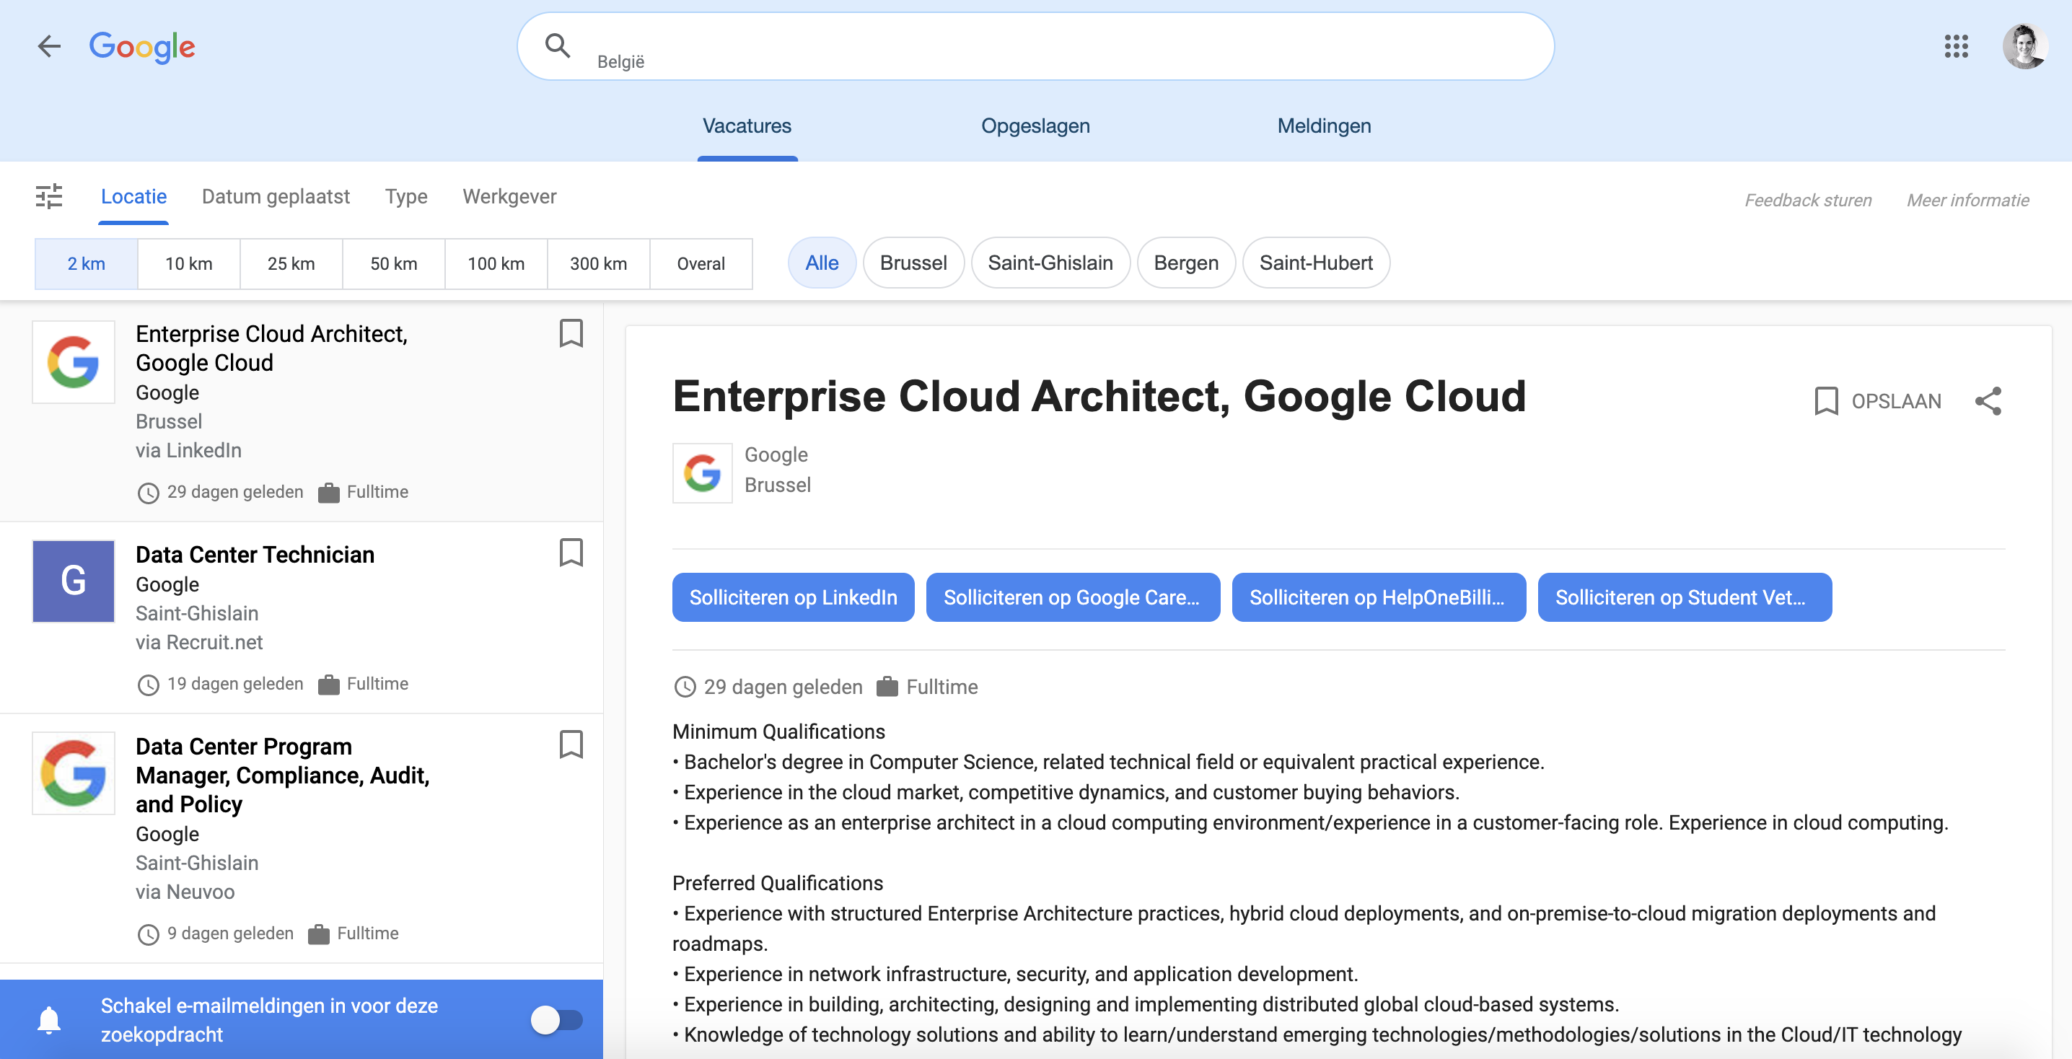Select the Werkgever filter tab
The width and height of the screenshot is (2072, 1059).
pyautogui.click(x=509, y=197)
